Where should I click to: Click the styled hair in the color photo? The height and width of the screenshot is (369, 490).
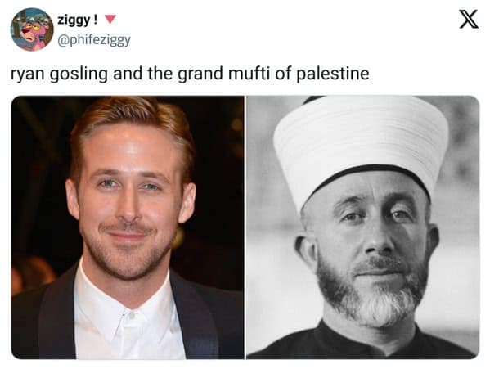point(131,125)
